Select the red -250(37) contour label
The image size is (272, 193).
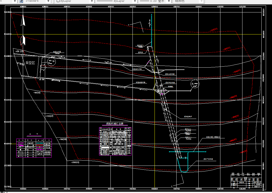click(233, 97)
